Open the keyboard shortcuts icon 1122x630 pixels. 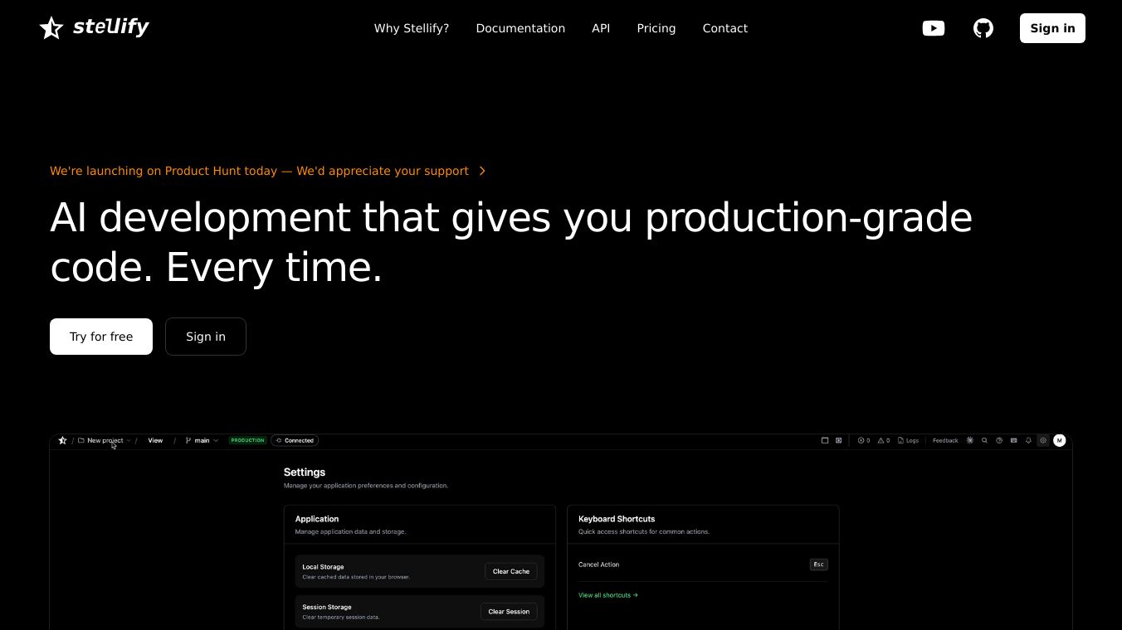[x=1013, y=440]
